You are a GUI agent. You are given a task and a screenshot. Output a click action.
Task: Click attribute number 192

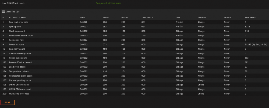click(x=4, y=62)
